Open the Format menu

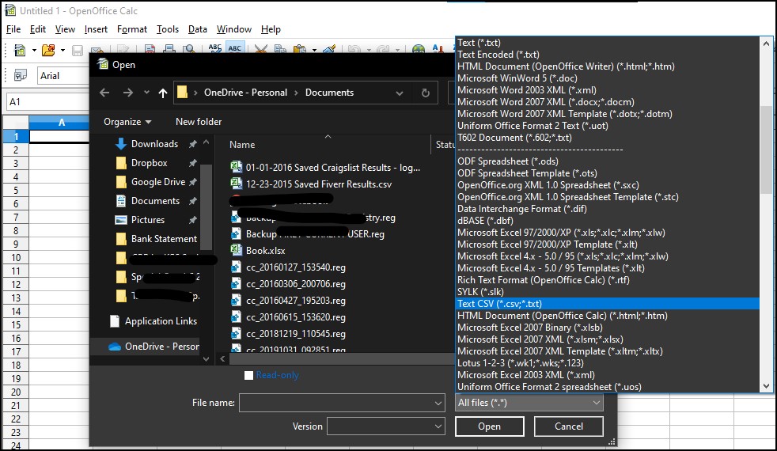tap(132, 29)
